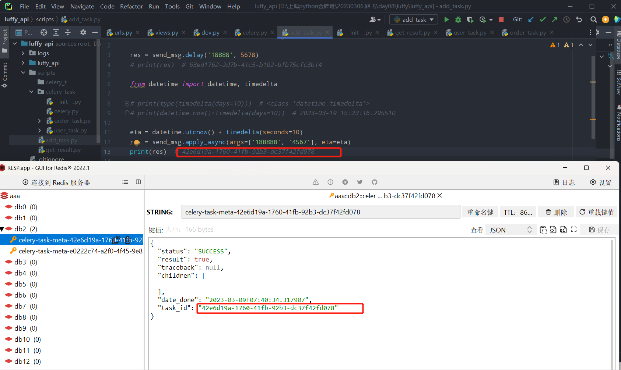Open IDE updates orange icon
Viewport: 621px width, 370px height.
[x=606, y=19]
